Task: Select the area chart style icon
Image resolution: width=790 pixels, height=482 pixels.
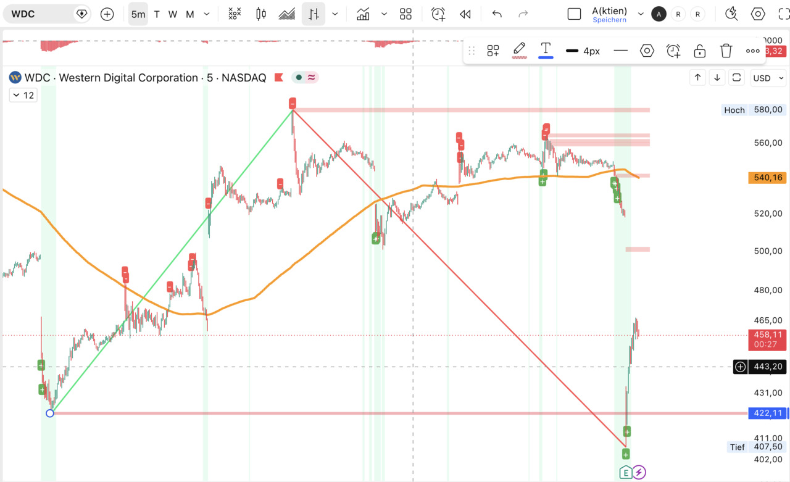Action: click(287, 14)
